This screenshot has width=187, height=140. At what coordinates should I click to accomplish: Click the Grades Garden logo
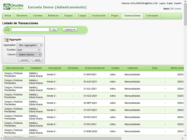point(13,7)
